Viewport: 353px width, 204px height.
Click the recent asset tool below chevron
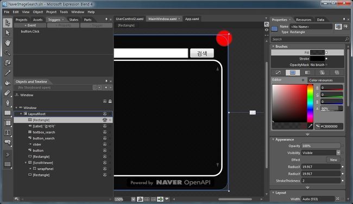[x=8, y=164]
